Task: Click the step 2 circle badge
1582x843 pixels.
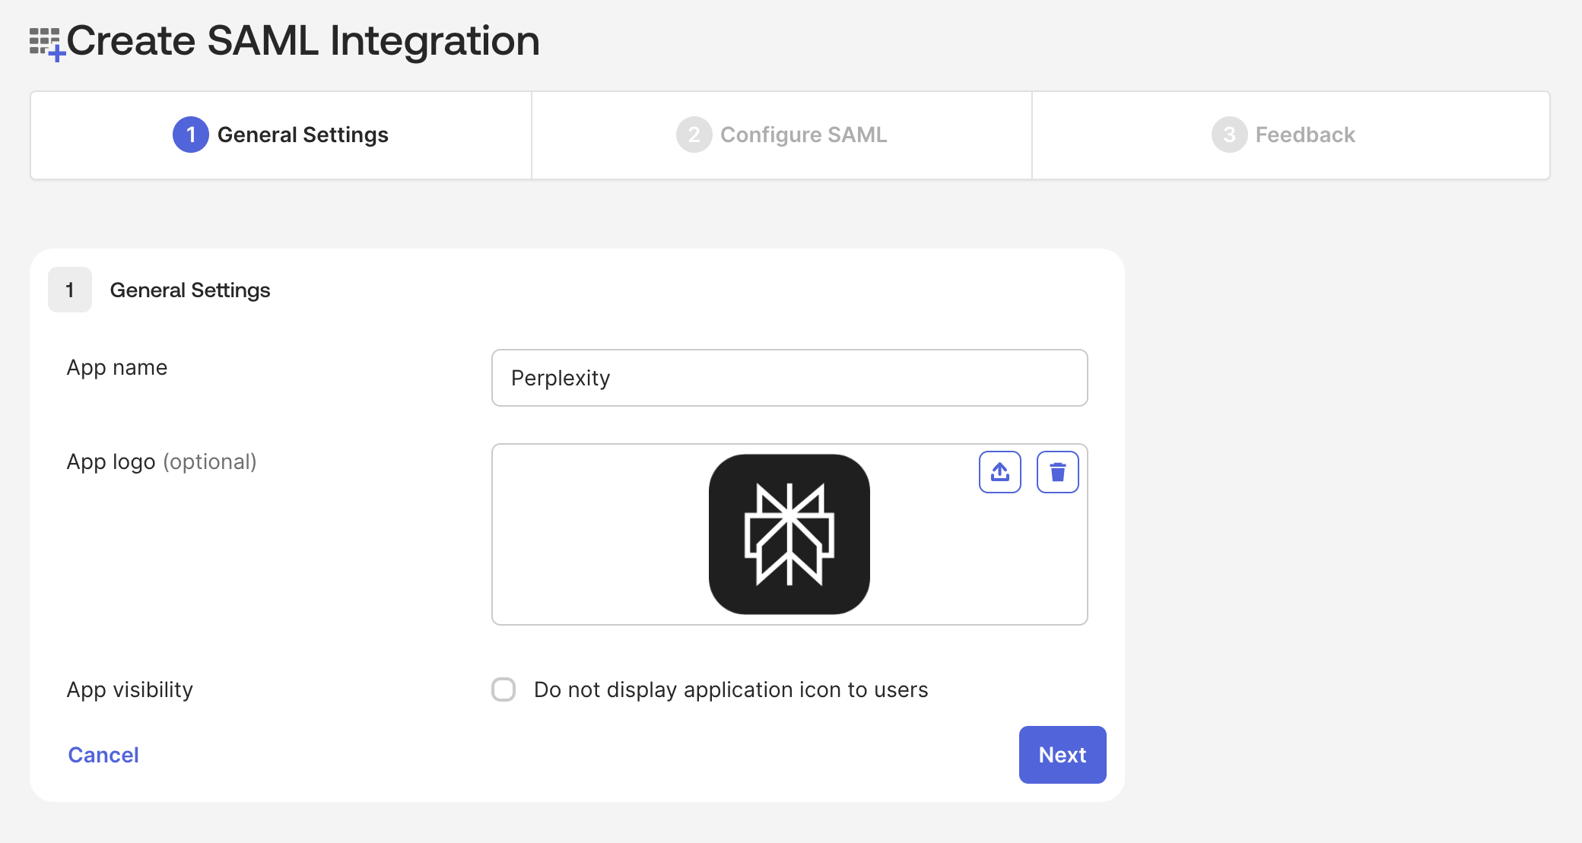Action: click(x=694, y=135)
